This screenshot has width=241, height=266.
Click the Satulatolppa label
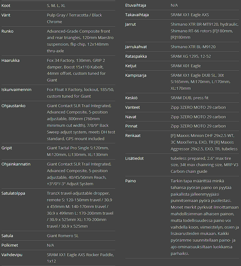click(x=13, y=193)
